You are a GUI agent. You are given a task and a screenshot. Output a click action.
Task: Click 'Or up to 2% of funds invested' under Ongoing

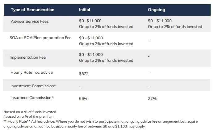click(x=175, y=27)
